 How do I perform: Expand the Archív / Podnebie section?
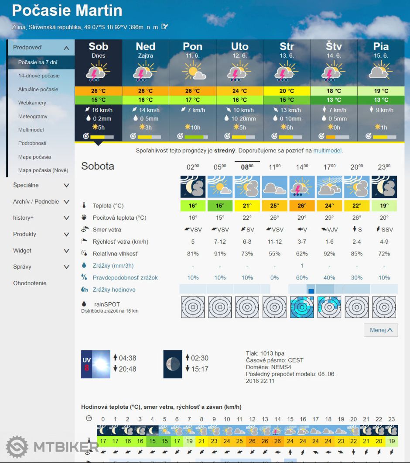tap(66, 202)
